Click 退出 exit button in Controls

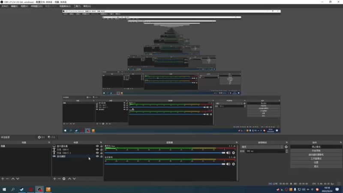316,166
